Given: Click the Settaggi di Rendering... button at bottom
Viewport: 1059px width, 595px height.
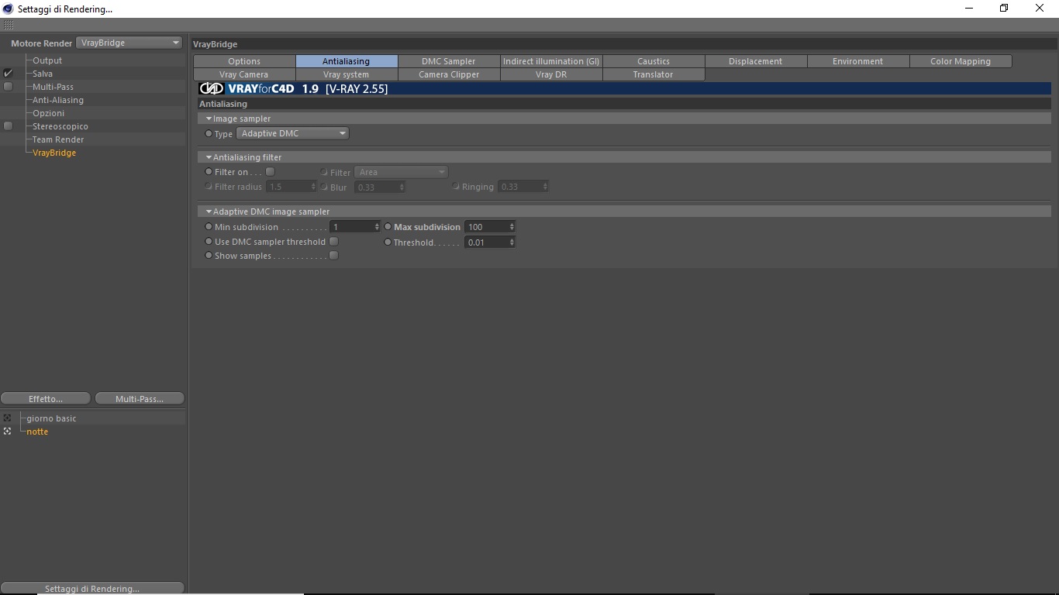Looking at the screenshot, I should 92,589.
